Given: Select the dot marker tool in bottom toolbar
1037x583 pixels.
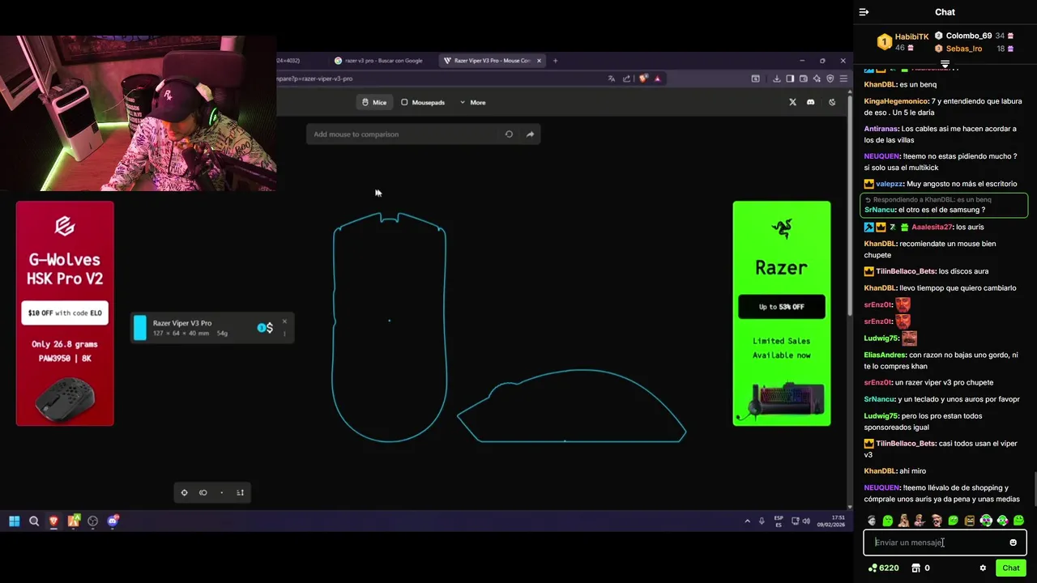Looking at the screenshot, I should (221, 492).
